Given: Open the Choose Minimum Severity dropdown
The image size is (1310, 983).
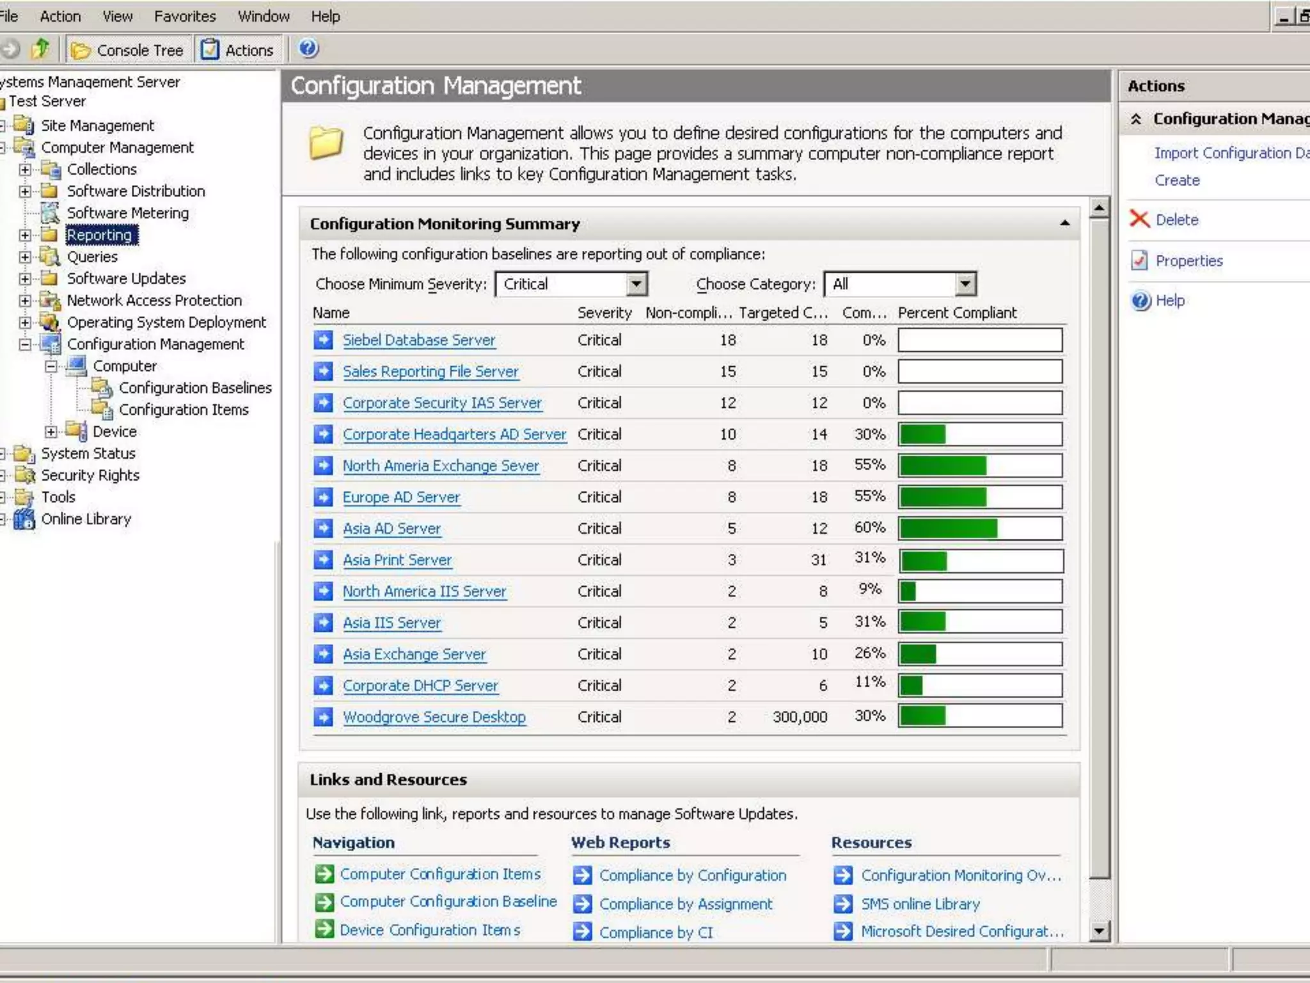Looking at the screenshot, I should 636,284.
